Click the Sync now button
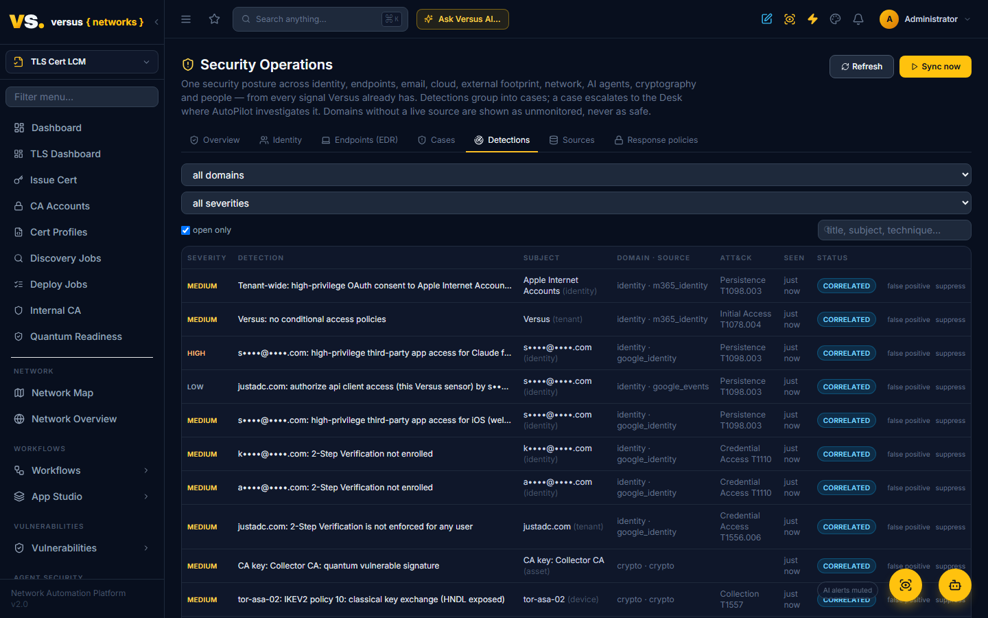The image size is (988, 618). [935, 67]
